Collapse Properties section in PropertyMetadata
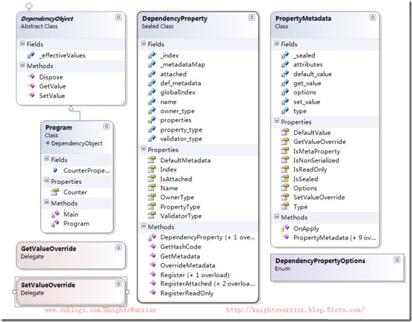The height and width of the screenshot is (322, 412). coord(276,122)
